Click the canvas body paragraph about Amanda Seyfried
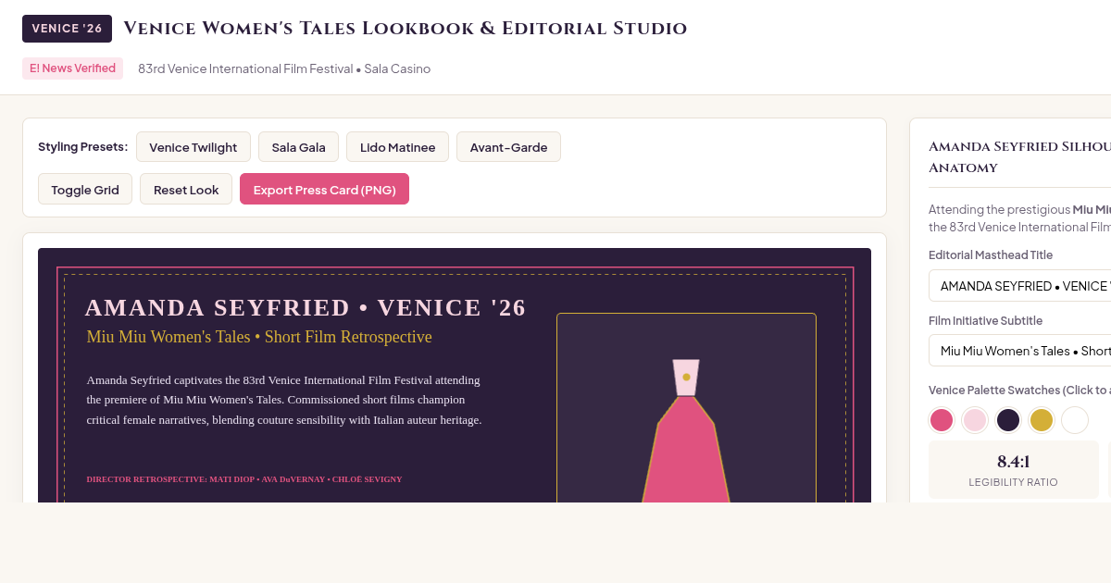The width and height of the screenshot is (1111, 583). click(x=284, y=400)
